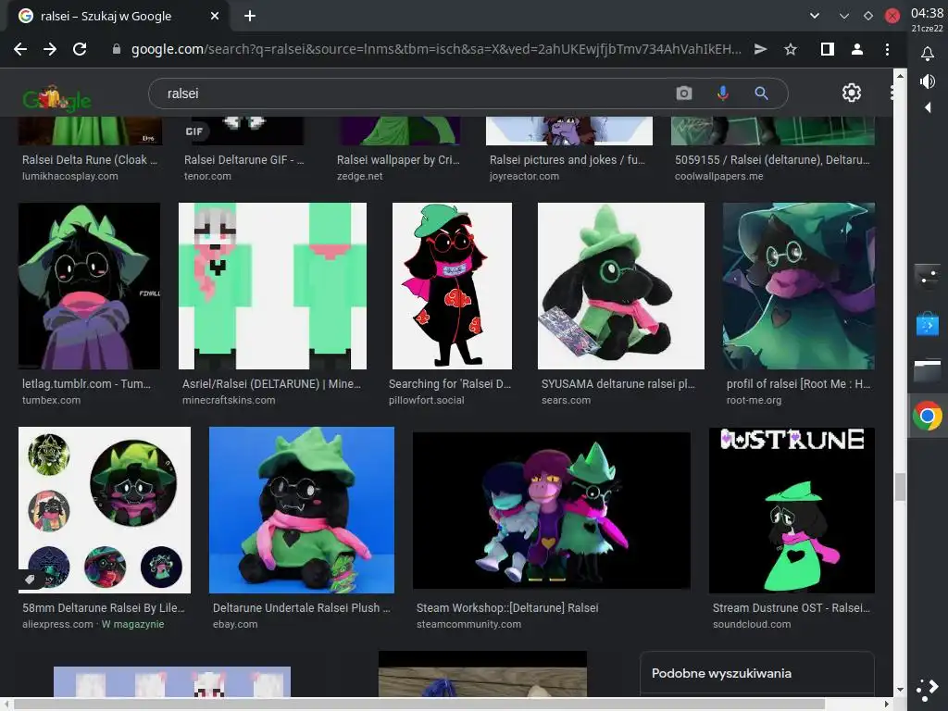The image size is (948, 711).
Task: Click the GIF badge on tenor image
Action: 194,131
